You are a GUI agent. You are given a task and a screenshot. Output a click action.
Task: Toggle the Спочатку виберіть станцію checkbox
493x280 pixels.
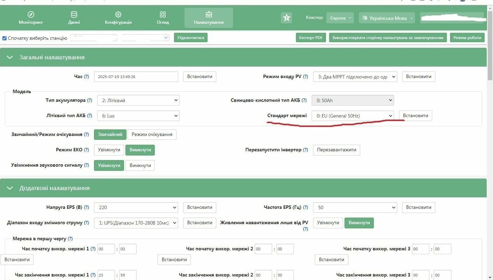tap(5, 38)
